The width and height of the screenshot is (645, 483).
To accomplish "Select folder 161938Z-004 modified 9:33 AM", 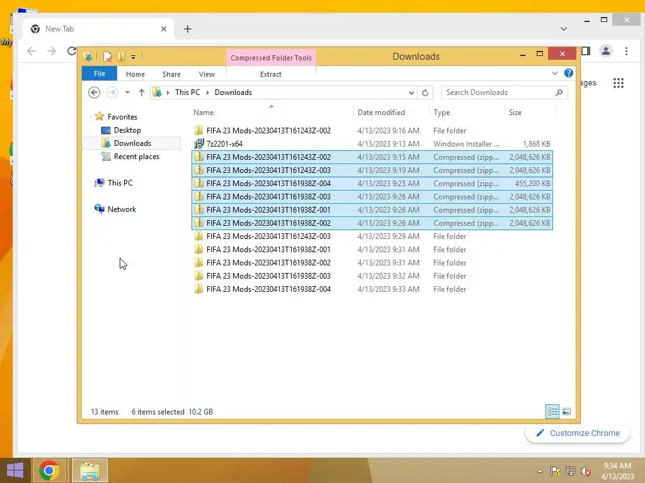I will tap(372, 289).
